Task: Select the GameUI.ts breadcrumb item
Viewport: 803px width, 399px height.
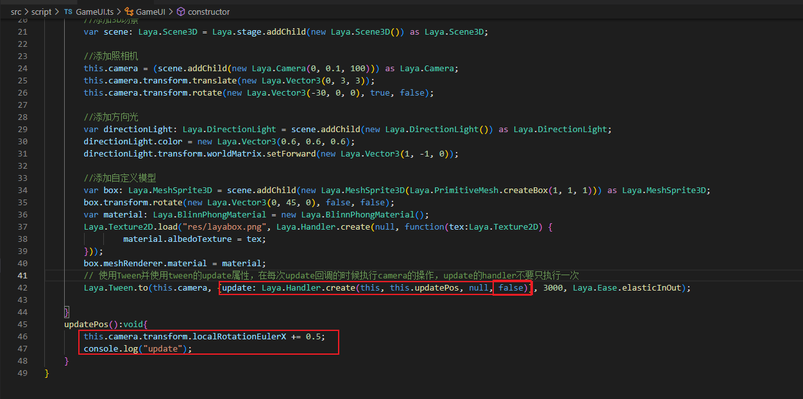Action: [93, 12]
